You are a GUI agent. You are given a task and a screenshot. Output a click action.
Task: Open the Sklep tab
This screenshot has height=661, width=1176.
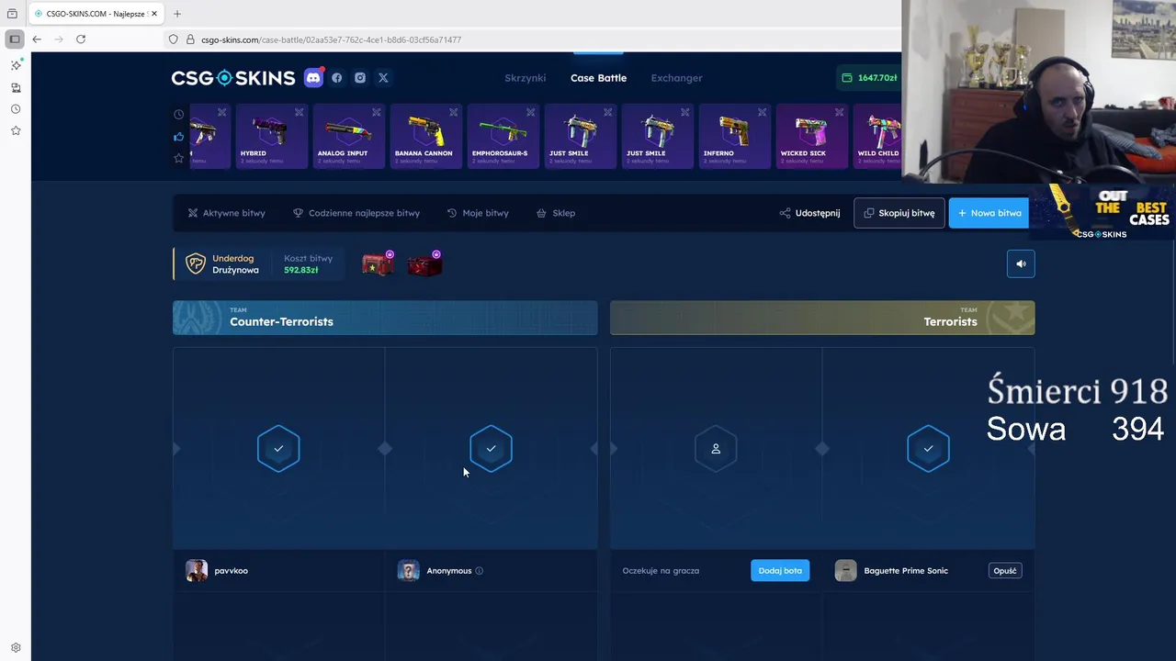556,213
